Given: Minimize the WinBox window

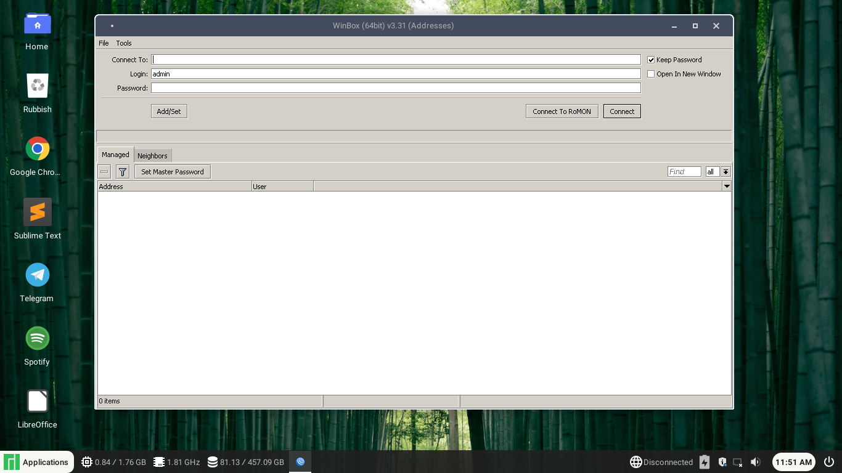Looking at the screenshot, I should click(674, 26).
